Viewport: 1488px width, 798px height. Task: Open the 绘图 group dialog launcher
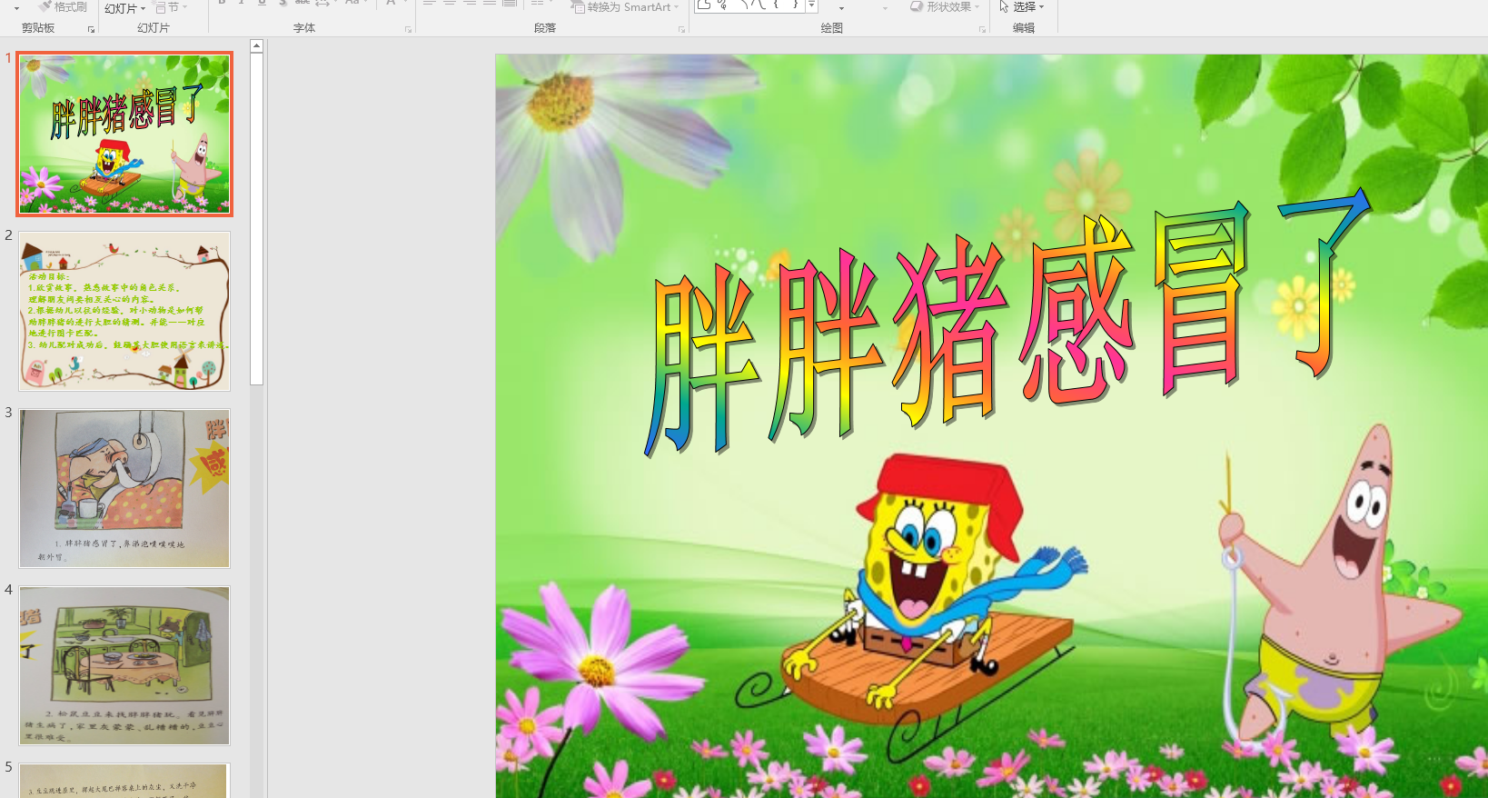pyautogui.click(x=982, y=29)
